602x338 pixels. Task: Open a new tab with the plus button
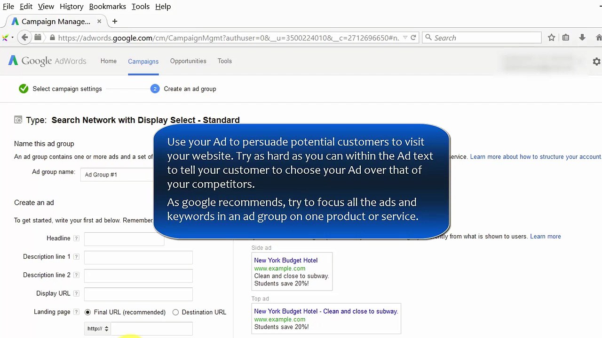click(x=115, y=21)
